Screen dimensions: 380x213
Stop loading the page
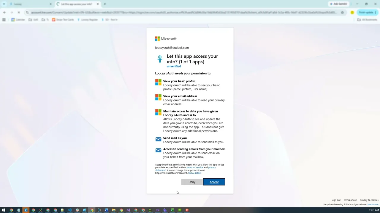pos(19,12)
